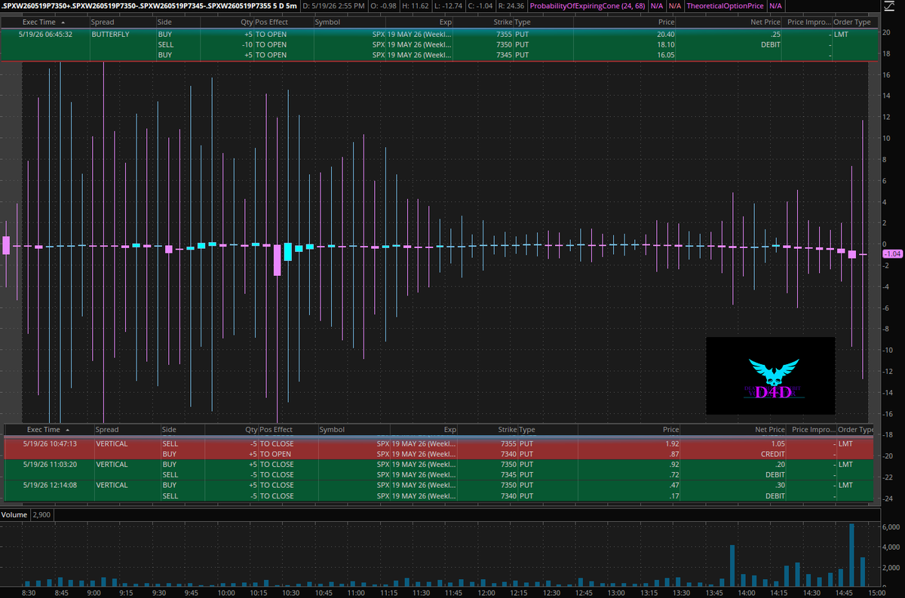The height and width of the screenshot is (598, 905).
Task: Click the sort arrow beside Exec Time in the vertical orders table
Action: point(66,429)
